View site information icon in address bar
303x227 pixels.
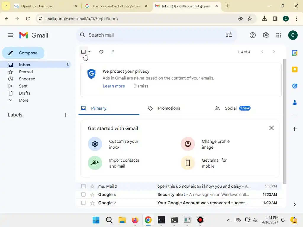(41, 19)
